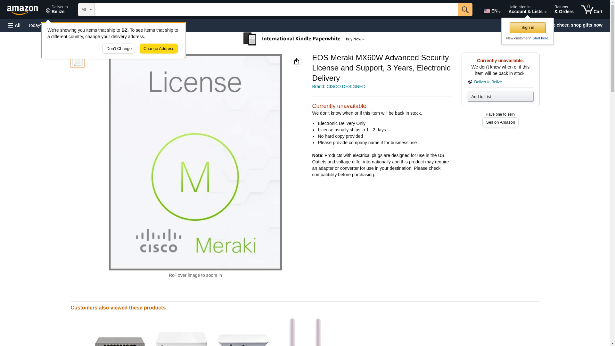Open the All hamburger menu

click(14, 25)
